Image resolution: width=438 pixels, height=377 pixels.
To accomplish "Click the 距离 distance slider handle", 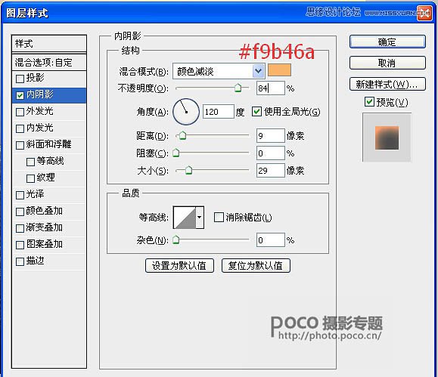I will tap(182, 136).
